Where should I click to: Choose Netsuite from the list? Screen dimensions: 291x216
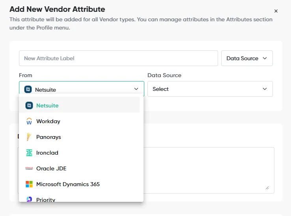[79, 105]
